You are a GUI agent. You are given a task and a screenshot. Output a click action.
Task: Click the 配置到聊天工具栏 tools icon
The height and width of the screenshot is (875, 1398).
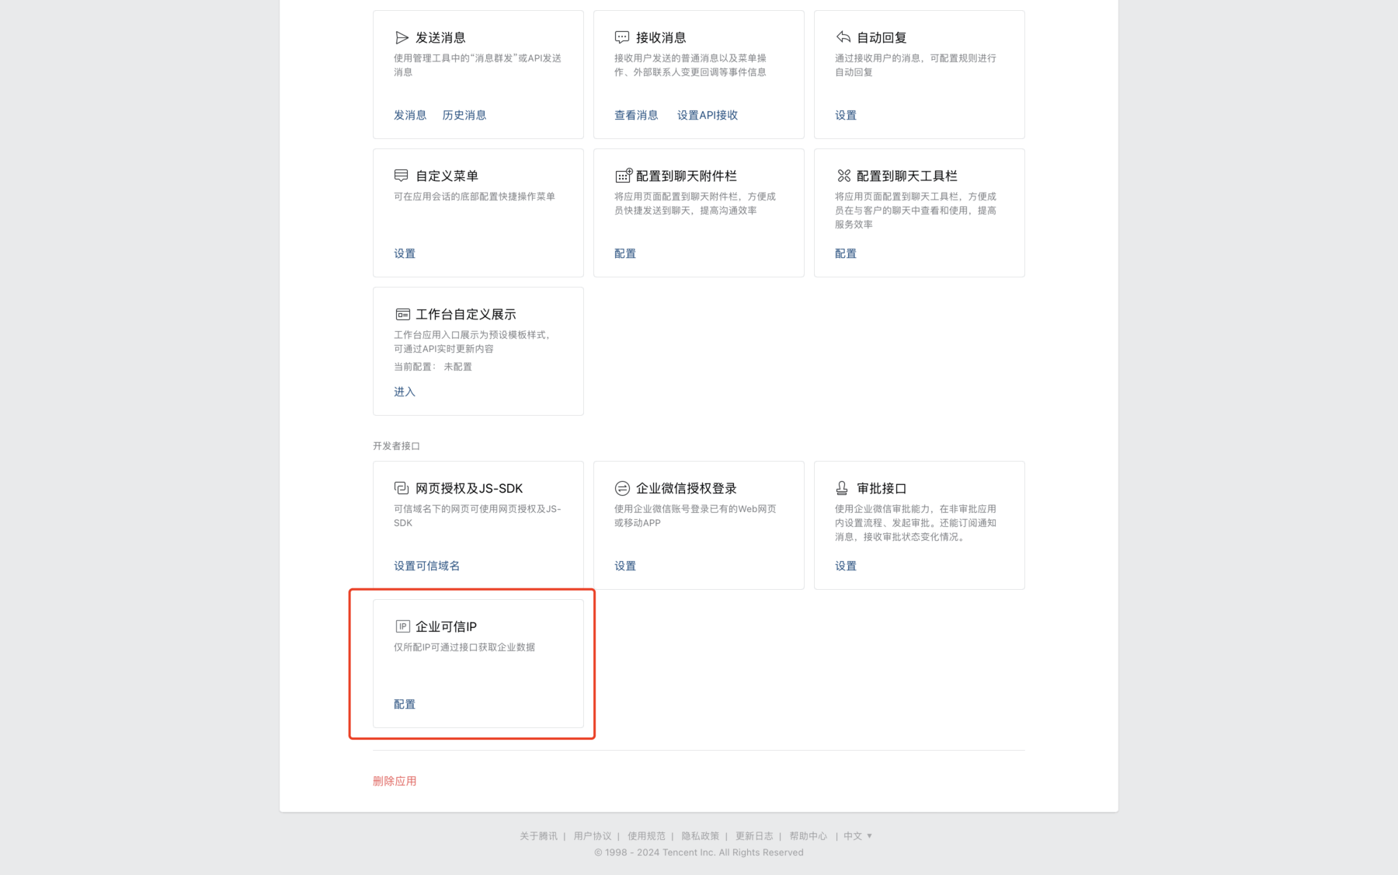tap(843, 176)
